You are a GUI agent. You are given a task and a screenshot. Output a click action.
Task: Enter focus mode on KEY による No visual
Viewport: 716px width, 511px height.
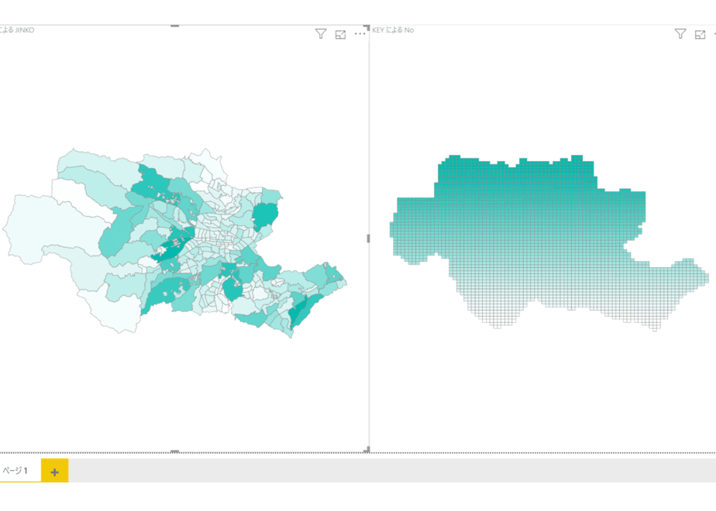[x=700, y=34]
